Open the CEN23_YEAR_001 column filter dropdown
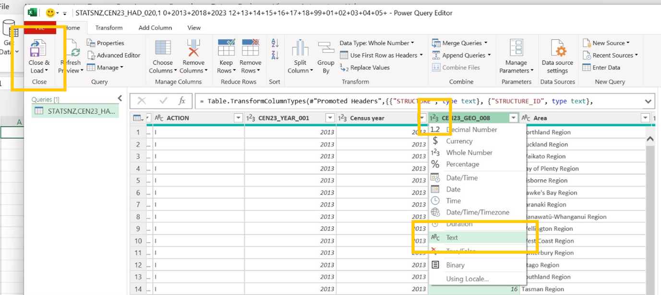Viewport: 661px width, 295px height. 330,118
